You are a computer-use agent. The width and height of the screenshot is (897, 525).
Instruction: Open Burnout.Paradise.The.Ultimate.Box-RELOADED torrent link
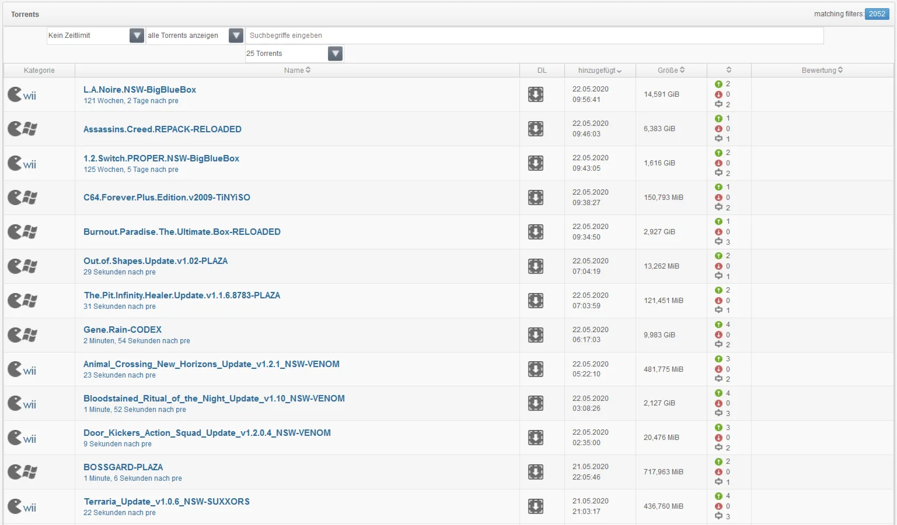182,232
